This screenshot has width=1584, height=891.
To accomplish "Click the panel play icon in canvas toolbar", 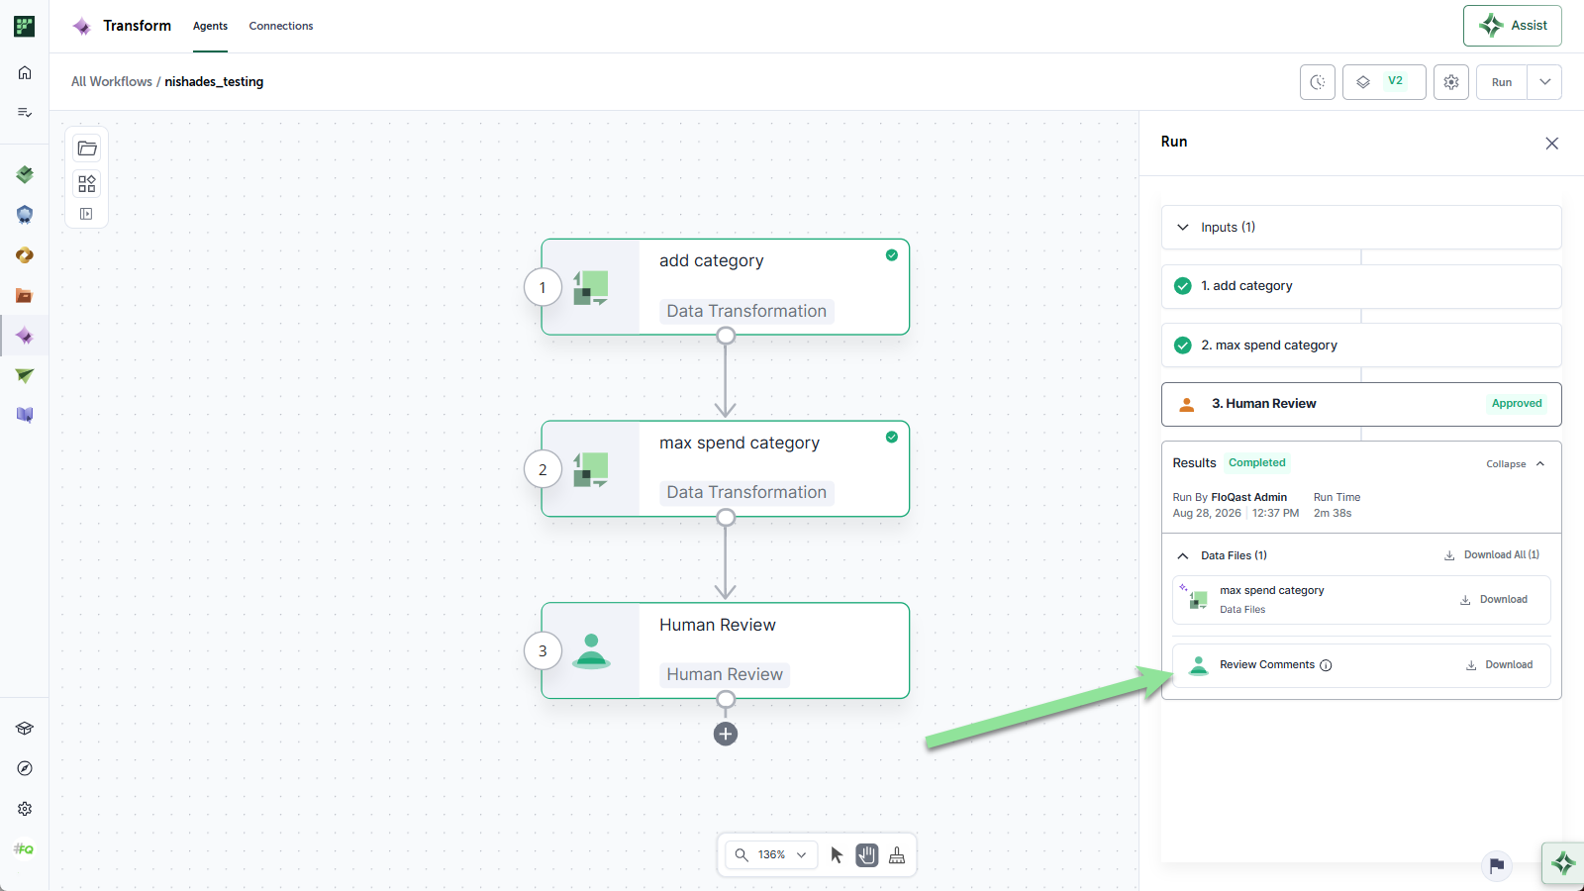I will (87, 214).
